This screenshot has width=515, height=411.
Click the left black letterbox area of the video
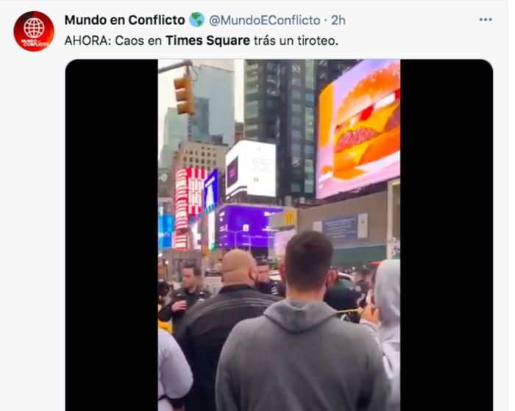point(112,235)
